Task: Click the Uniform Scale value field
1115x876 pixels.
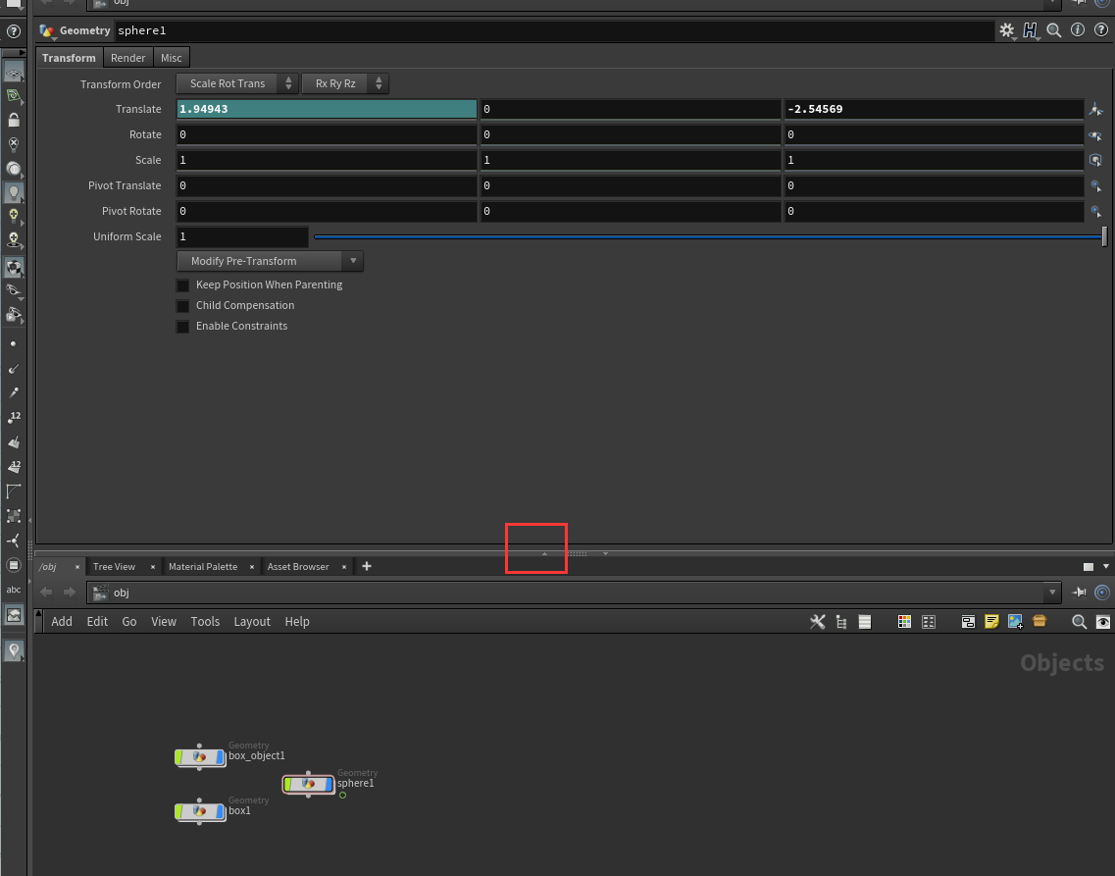Action: pyautogui.click(x=242, y=236)
